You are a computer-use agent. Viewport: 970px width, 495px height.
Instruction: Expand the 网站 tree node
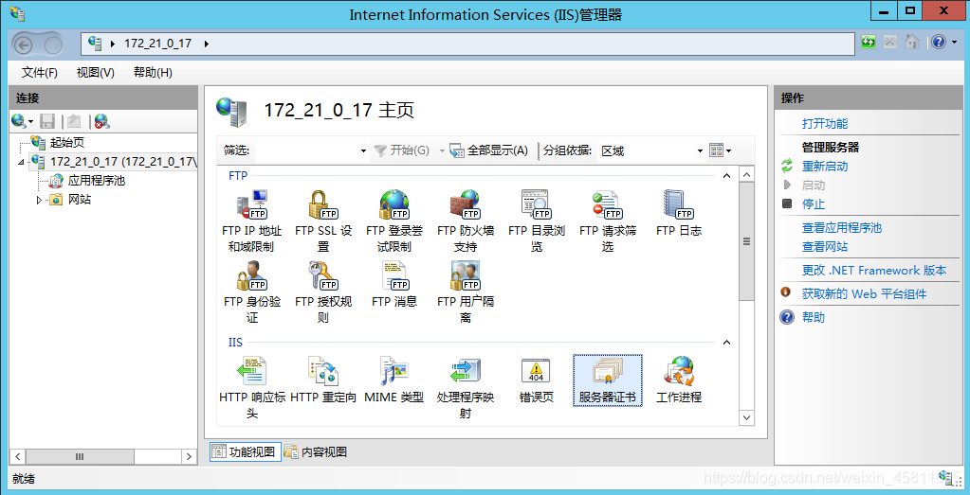coord(40,200)
